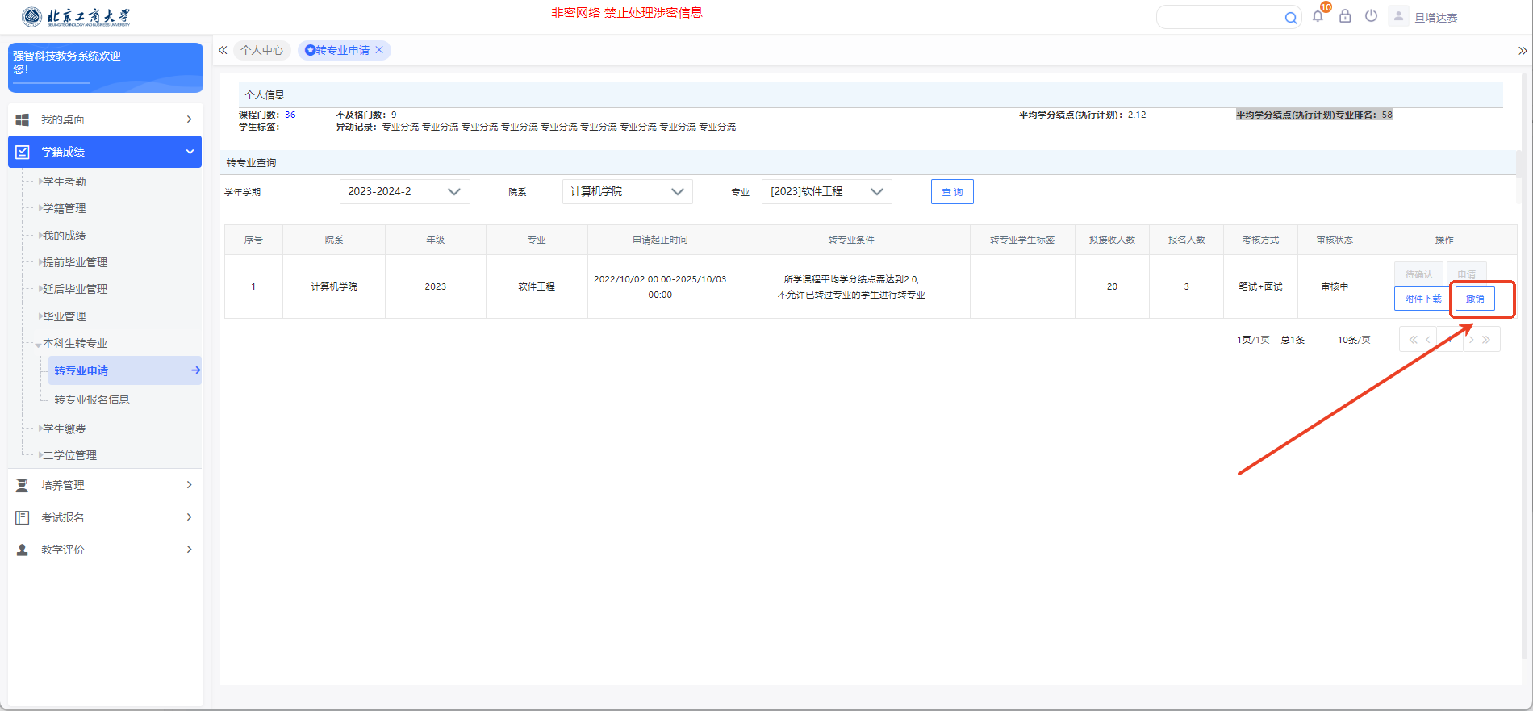Click the user avatar icon
1533x711 pixels.
[1398, 16]
